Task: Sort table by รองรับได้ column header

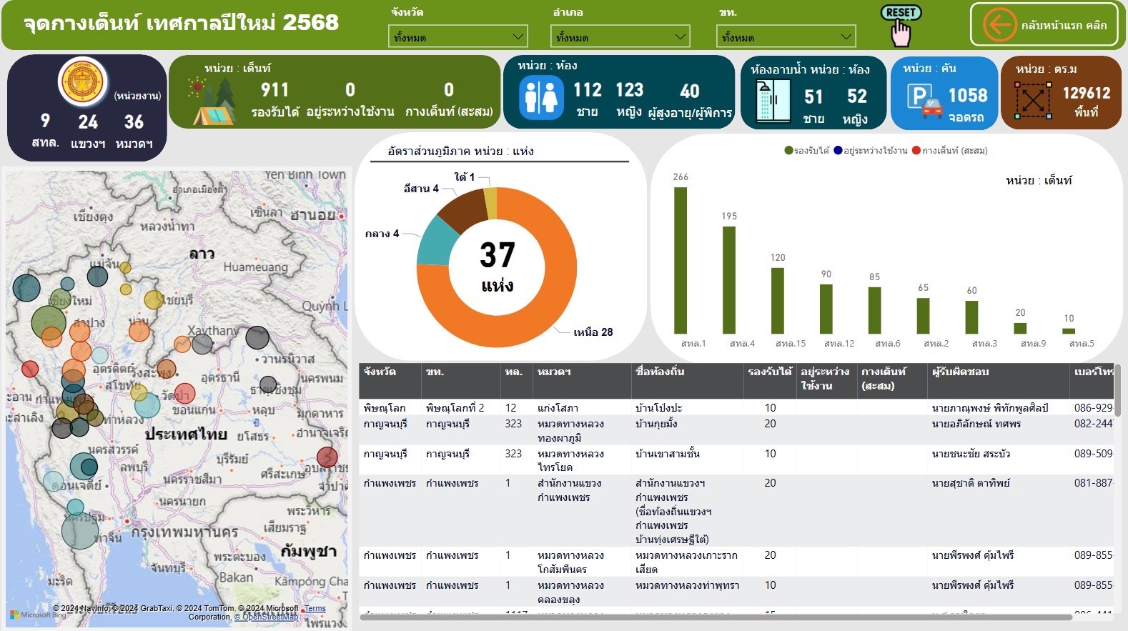Action: [769, 372]
